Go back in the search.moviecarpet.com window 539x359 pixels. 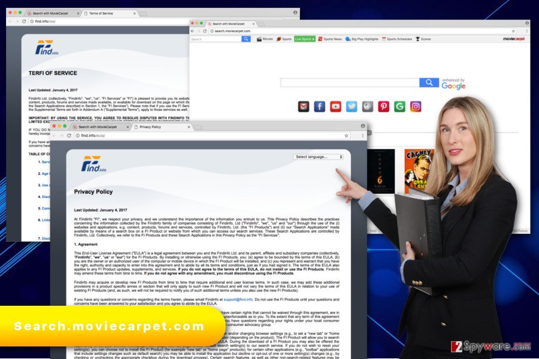pos(192,31)
